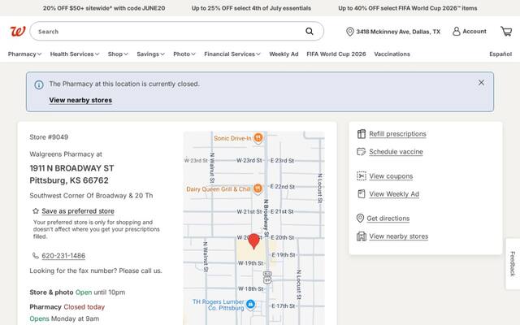Open the Weekly Ad nav item
Screen dimensions: 520x325
284,54
